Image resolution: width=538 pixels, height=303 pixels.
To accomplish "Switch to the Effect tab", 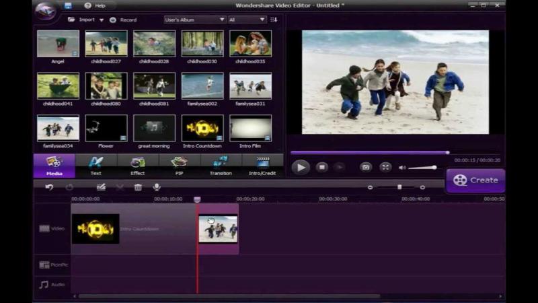I will click(138, 166).
